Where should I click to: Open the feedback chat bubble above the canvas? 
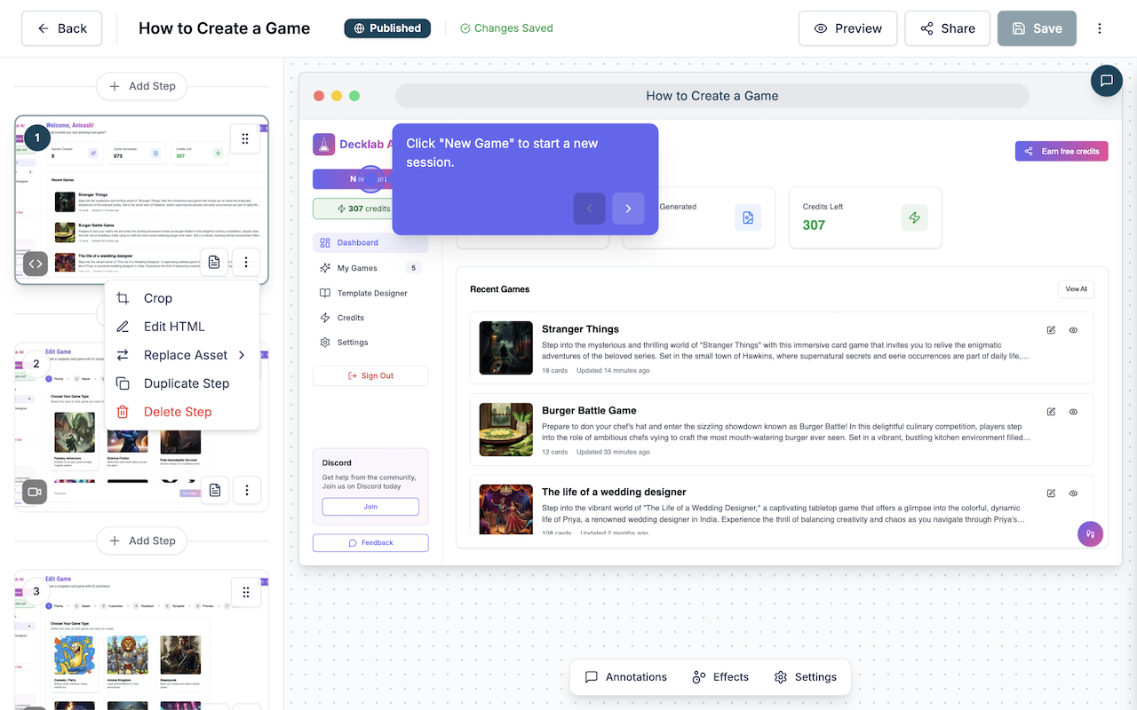point(1106,80)
